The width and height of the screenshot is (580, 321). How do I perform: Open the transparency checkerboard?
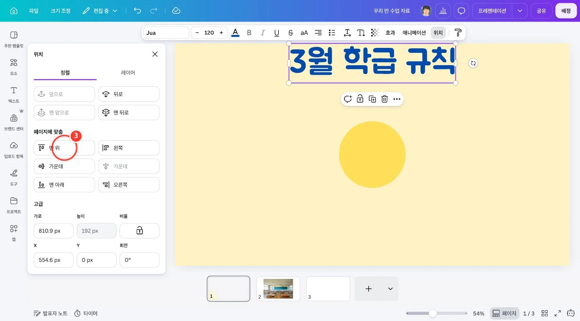[x=375, y=33]
